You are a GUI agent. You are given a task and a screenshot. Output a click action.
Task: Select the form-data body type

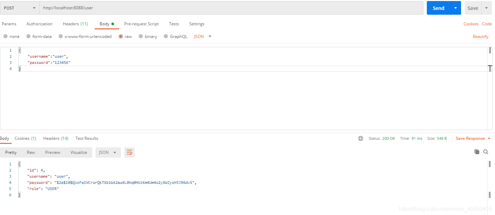(39, 36)
